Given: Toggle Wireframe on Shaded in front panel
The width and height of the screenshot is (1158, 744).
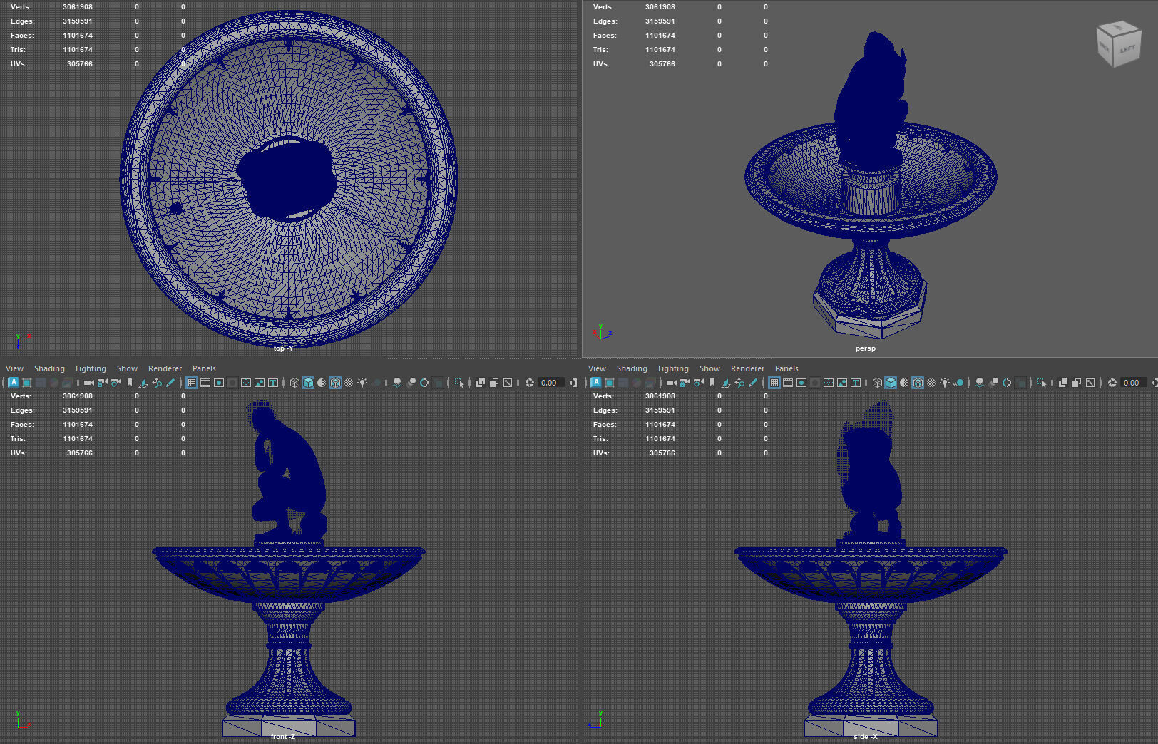Looking at the screenshot, I should coord(335,383).
